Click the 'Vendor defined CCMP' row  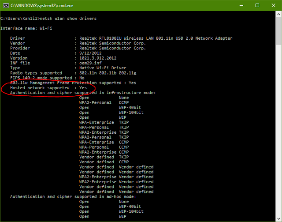[104, 162]
